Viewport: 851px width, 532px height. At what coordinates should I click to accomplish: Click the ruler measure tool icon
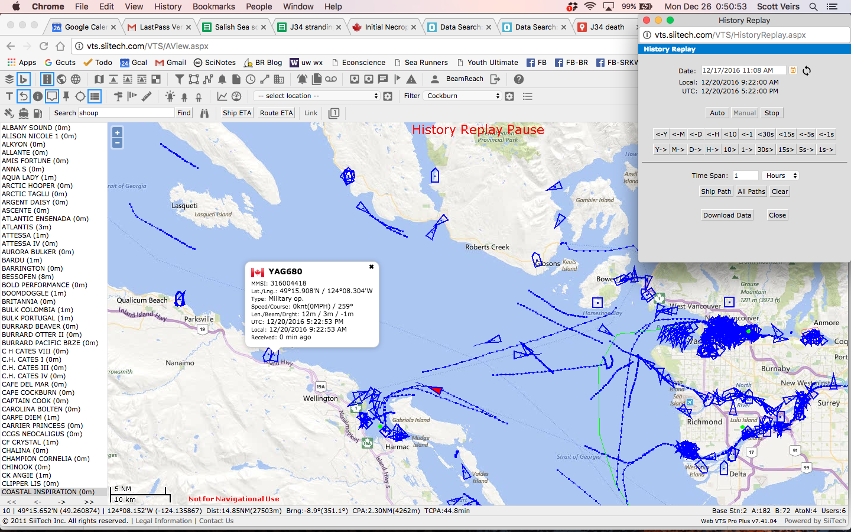click(x=147, y=96)
